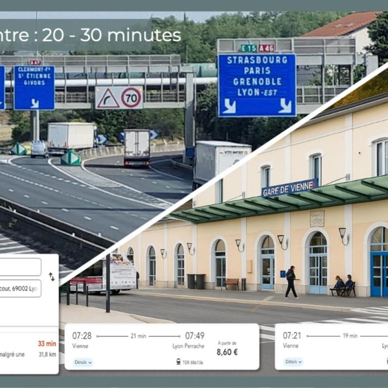Expand Détails on the 07:28 train card
The width and height of the screenshot is (388, 388).
(83, 362)
